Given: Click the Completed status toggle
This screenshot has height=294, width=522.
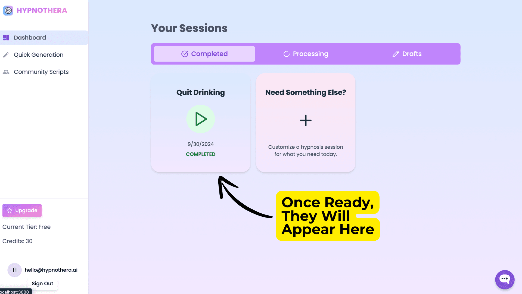Looking at the screenshot, I should click(204, 54).
